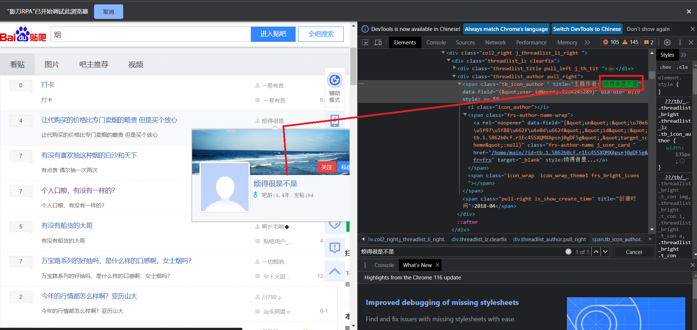Jump to the previous search match arrow
The width and height of the screenshot is (697, 330).
coord(596,252)
